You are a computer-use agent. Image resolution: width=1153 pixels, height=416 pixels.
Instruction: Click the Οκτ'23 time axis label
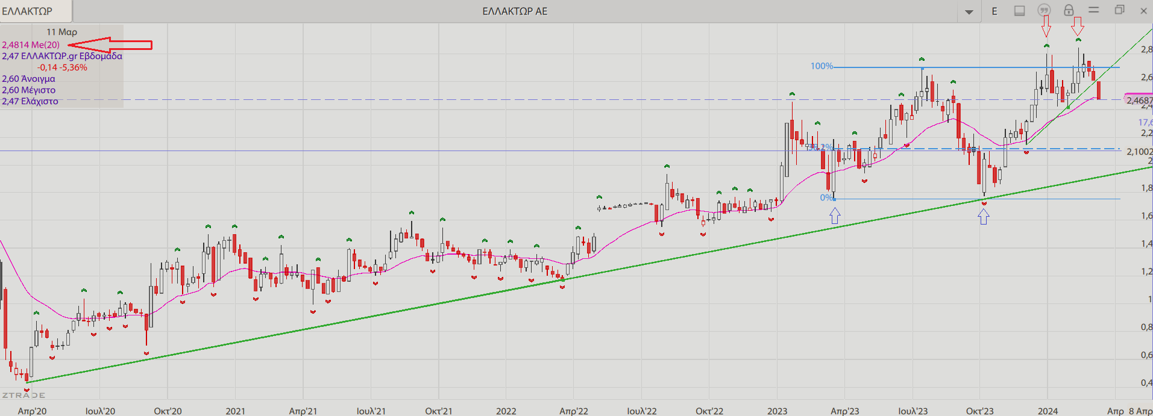pyautogui.click(x=980, y=411)
